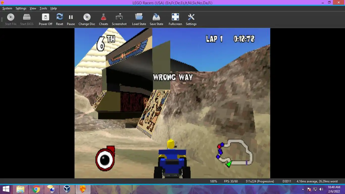
Task: Click the Action Center flag icon
Action: pyautogui.click(x=309, y=189)
